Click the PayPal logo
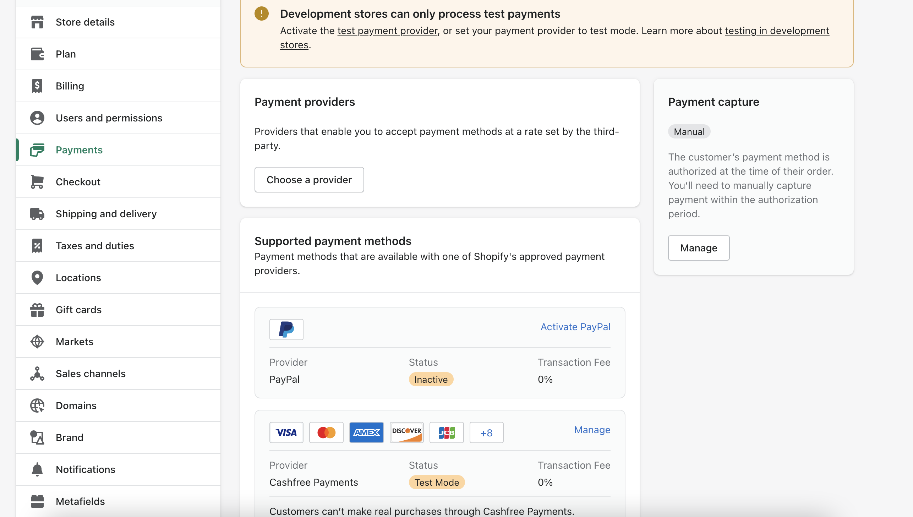The width and height of the screenshot is (913, 517). (286, 329)
